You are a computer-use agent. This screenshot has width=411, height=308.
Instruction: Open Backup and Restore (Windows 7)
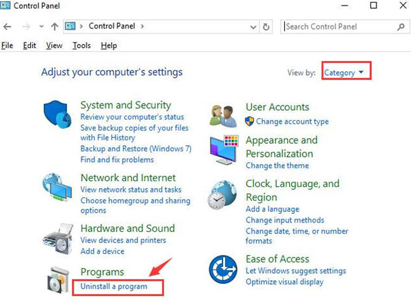tap(136, 148)
